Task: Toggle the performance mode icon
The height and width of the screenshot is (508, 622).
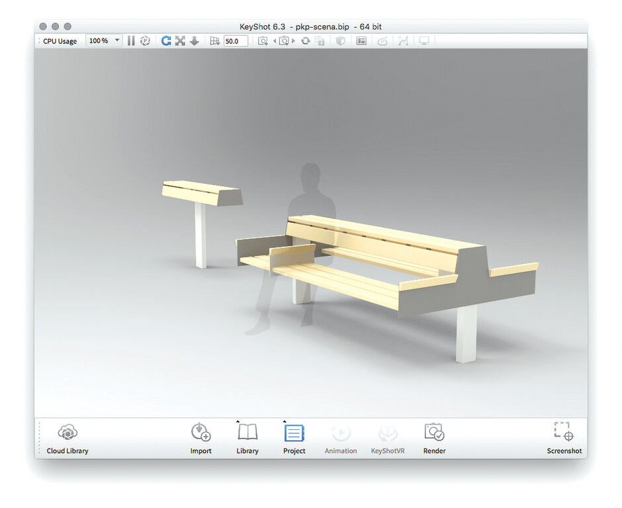Action: point(145,41)
